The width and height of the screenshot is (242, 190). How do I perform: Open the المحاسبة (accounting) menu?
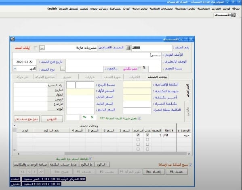[x=204, y=8]
